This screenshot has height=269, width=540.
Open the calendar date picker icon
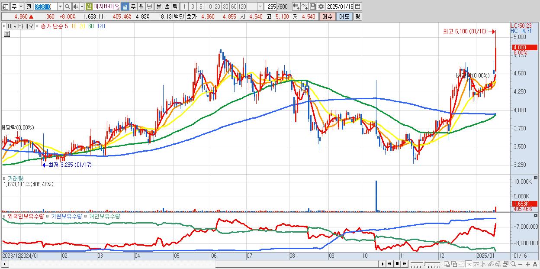pyautogui.click(x=358, y=6)
